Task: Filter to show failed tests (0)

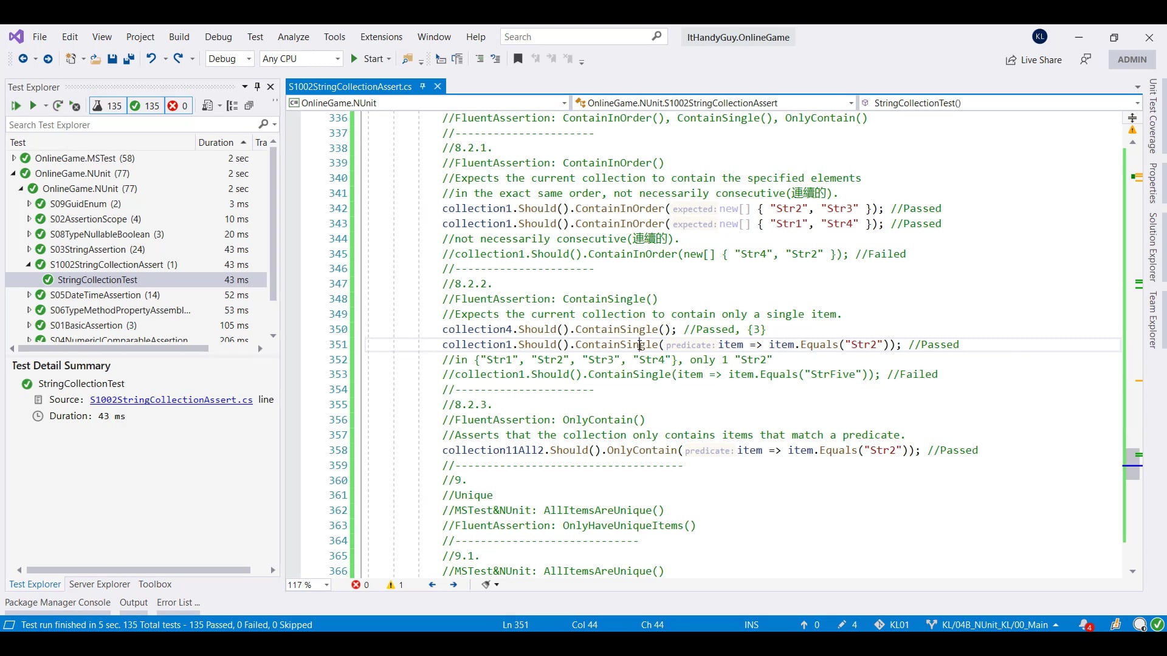Action: [178, 106]
